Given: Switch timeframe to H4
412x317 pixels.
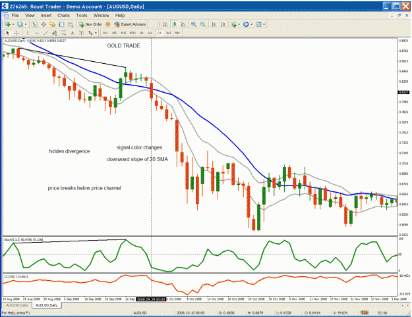Looking at the screenshot, I should pyautogui.click(x=150, y=33).
